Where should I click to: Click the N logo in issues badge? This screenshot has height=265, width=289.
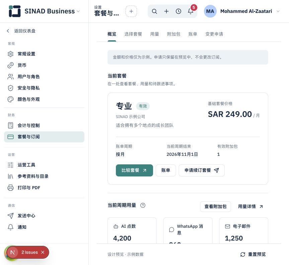tap(12, 252)
